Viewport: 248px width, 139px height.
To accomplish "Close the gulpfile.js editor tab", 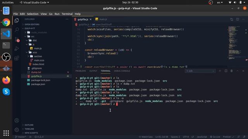I will pos(91,19).
